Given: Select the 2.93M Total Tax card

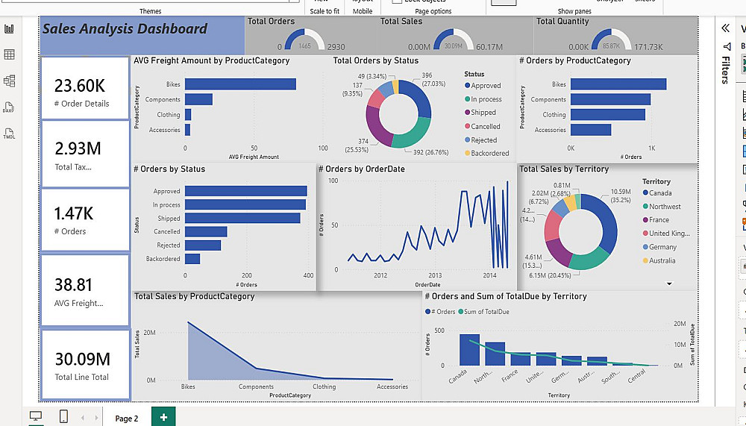Looking at the screenshot, I should tap(85, 154).
